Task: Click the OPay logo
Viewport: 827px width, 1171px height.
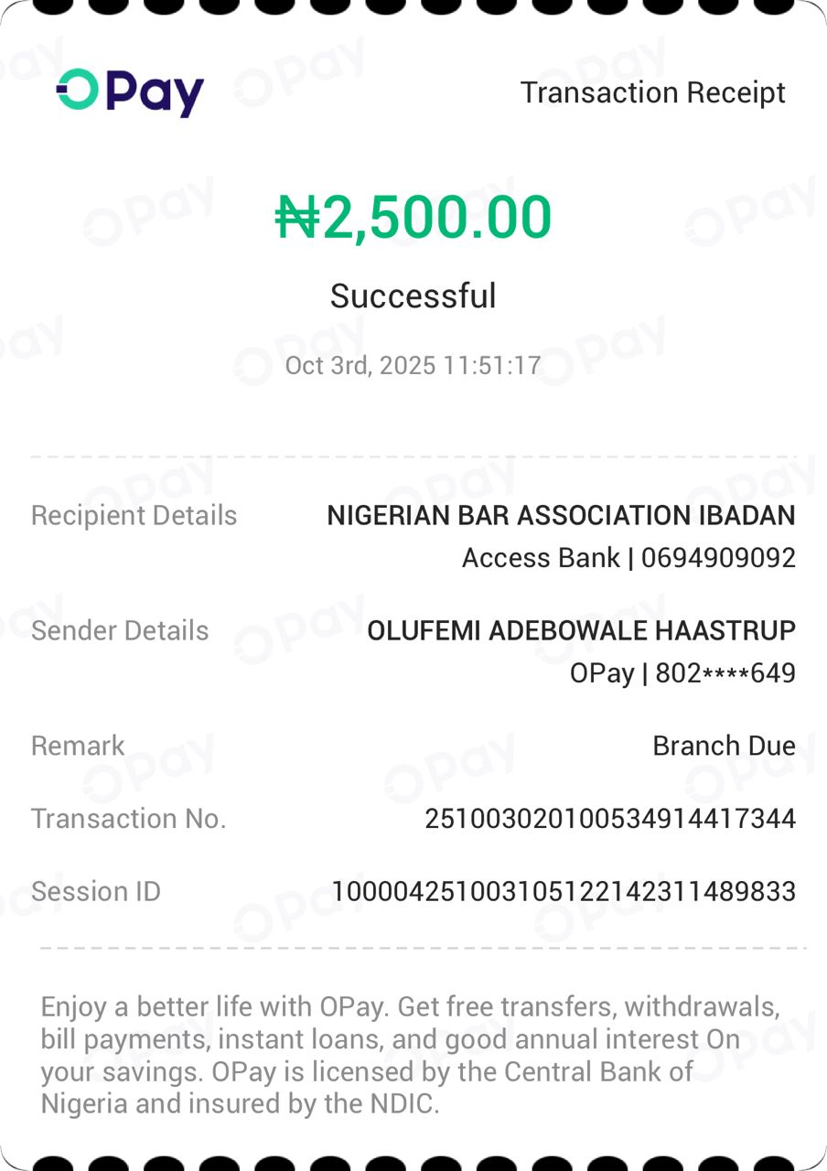Action: coord(130,92)
